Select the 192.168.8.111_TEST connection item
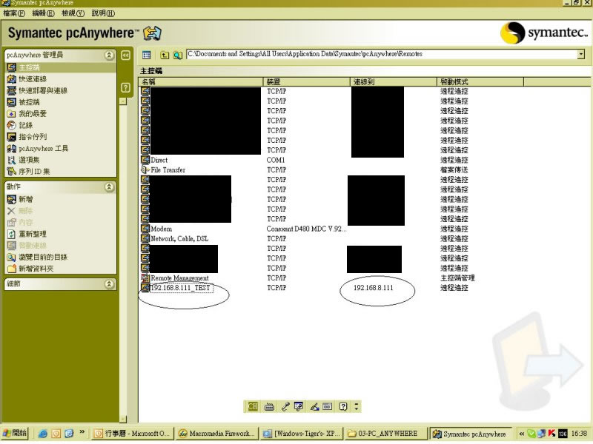The image size is (593, 444). pos(180,288)
